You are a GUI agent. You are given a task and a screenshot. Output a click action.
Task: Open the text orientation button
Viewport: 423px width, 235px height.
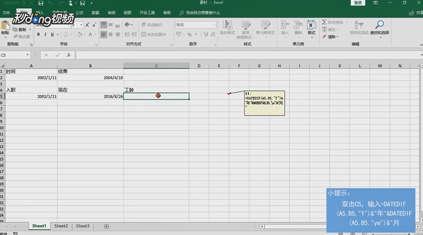[x=127, y=24]
